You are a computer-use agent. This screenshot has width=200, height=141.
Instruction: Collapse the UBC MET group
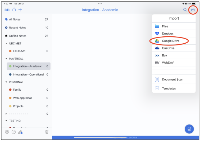pyautogui.click(x=6, y=43)
